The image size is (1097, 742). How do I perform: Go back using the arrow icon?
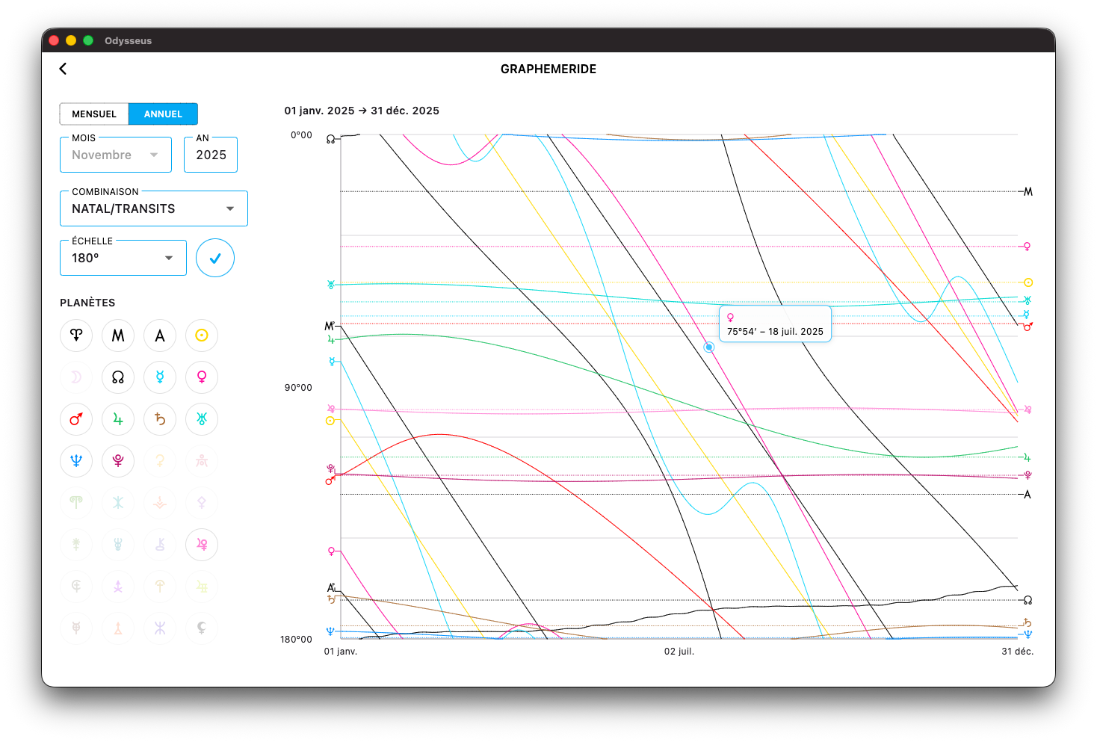click(63, 69)
